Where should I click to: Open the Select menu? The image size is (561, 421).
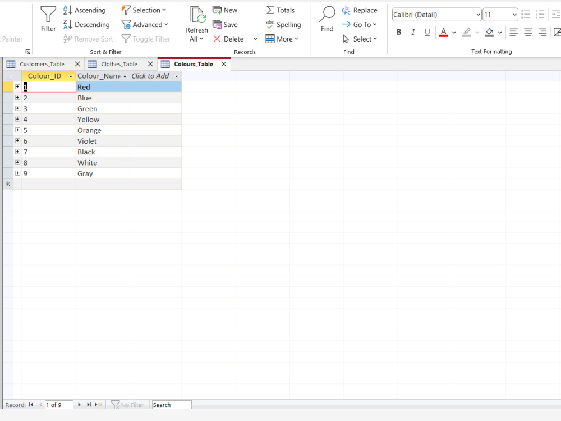(x=360, y=39)
